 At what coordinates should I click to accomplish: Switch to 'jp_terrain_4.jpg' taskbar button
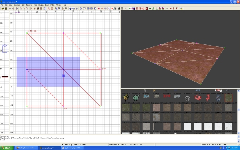(x=72, y=148)
